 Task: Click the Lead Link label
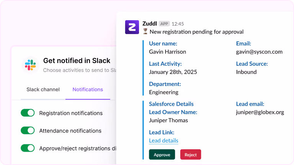tap(162, 133)
